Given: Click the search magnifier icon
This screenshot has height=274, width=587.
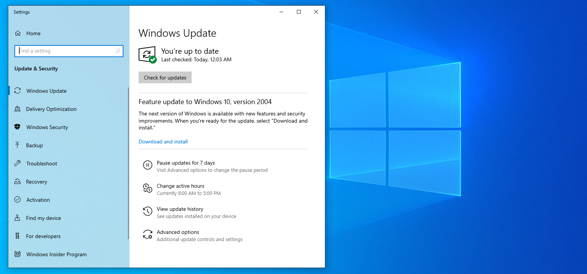Looking at the screenshot, I should [x=118, y=51].
